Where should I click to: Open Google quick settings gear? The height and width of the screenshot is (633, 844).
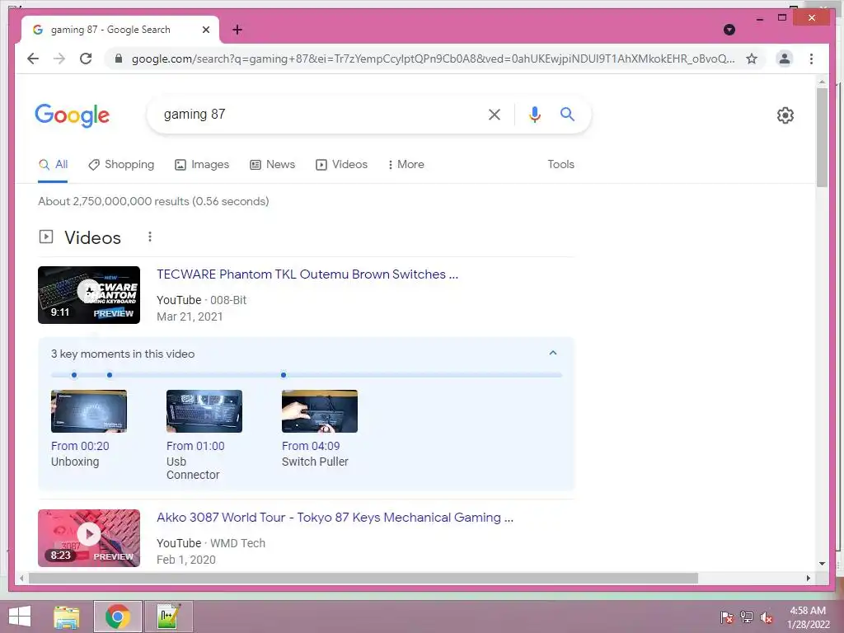[785, 115]
